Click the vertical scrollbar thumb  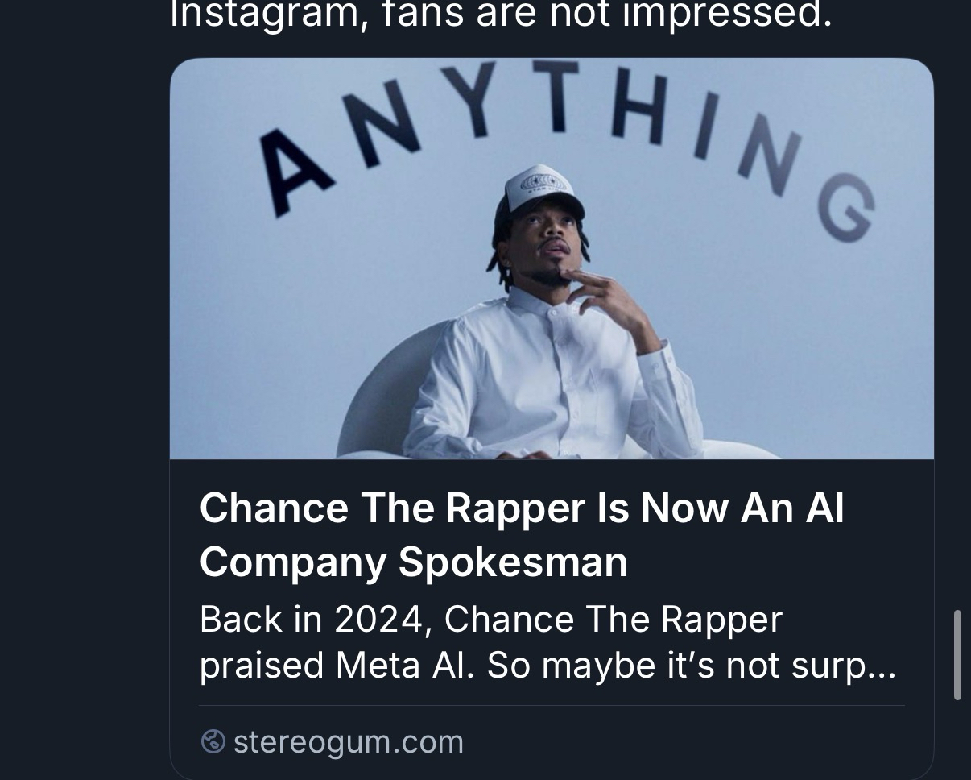click(957, 654)
